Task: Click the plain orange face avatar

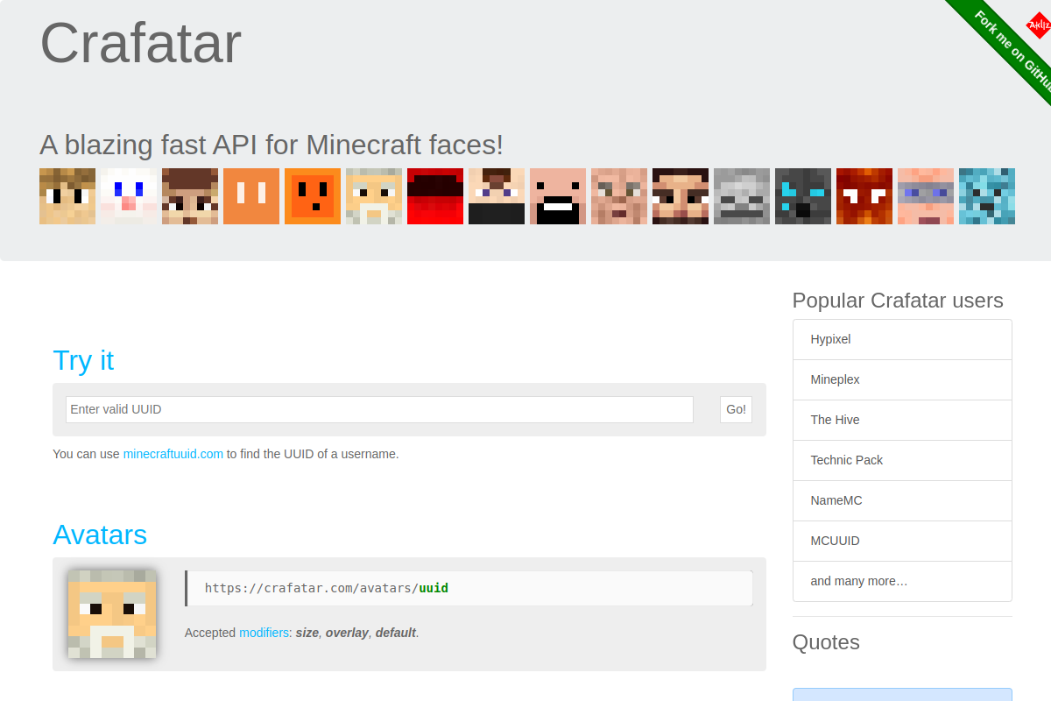Action: point(251,196)
